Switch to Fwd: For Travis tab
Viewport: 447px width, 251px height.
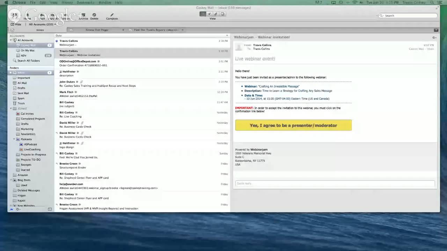(156, 30)
